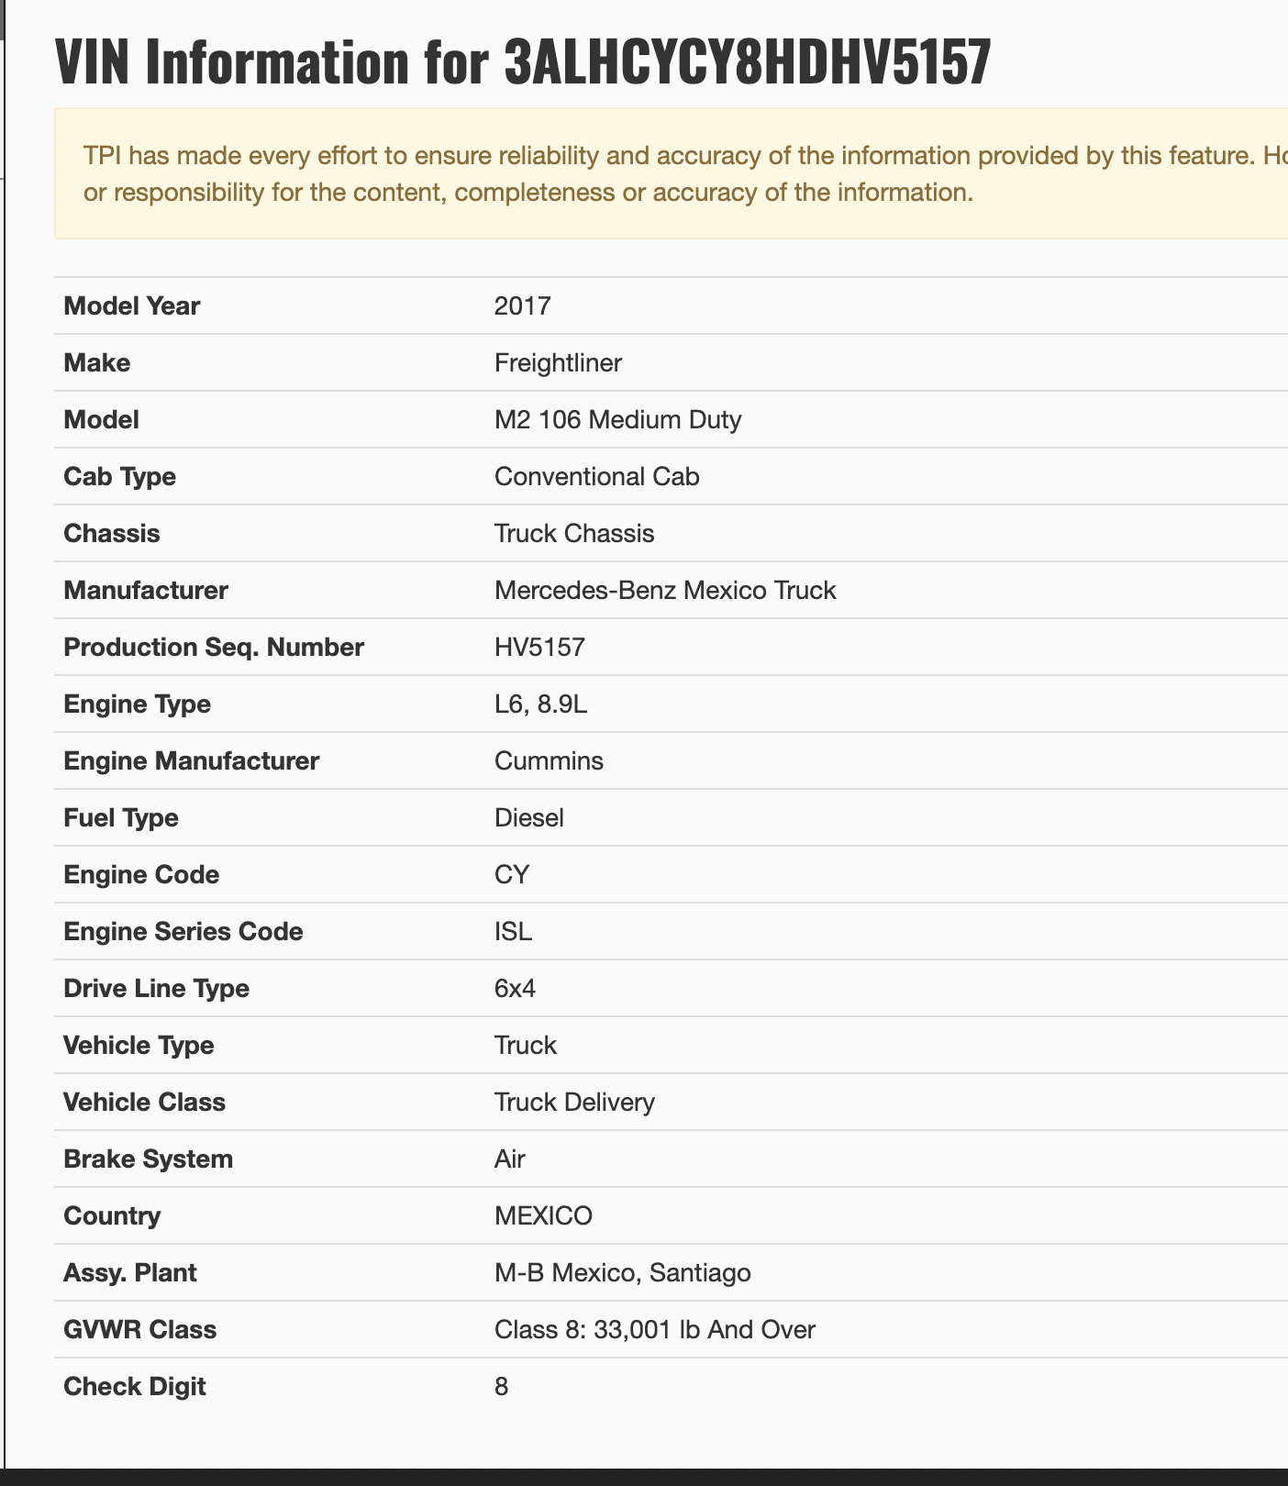Click the M2 106 Medium Duty model value

pos(617,419)
